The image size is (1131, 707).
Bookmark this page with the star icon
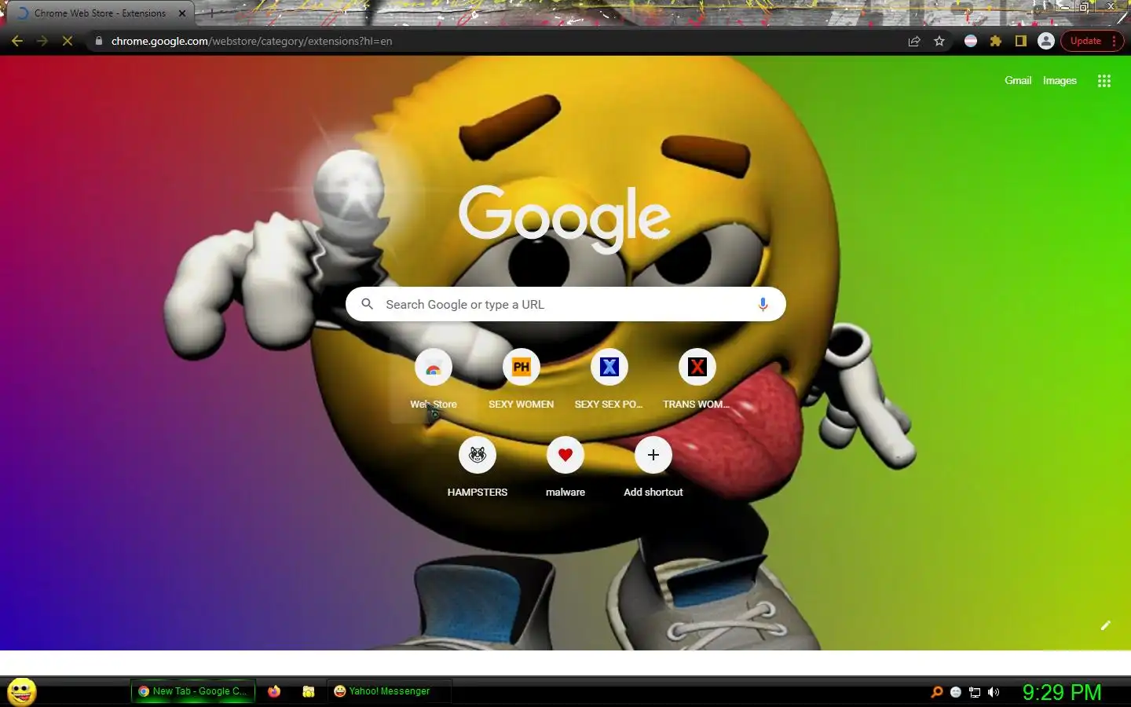pyautogui.click(x=939, y=41)
